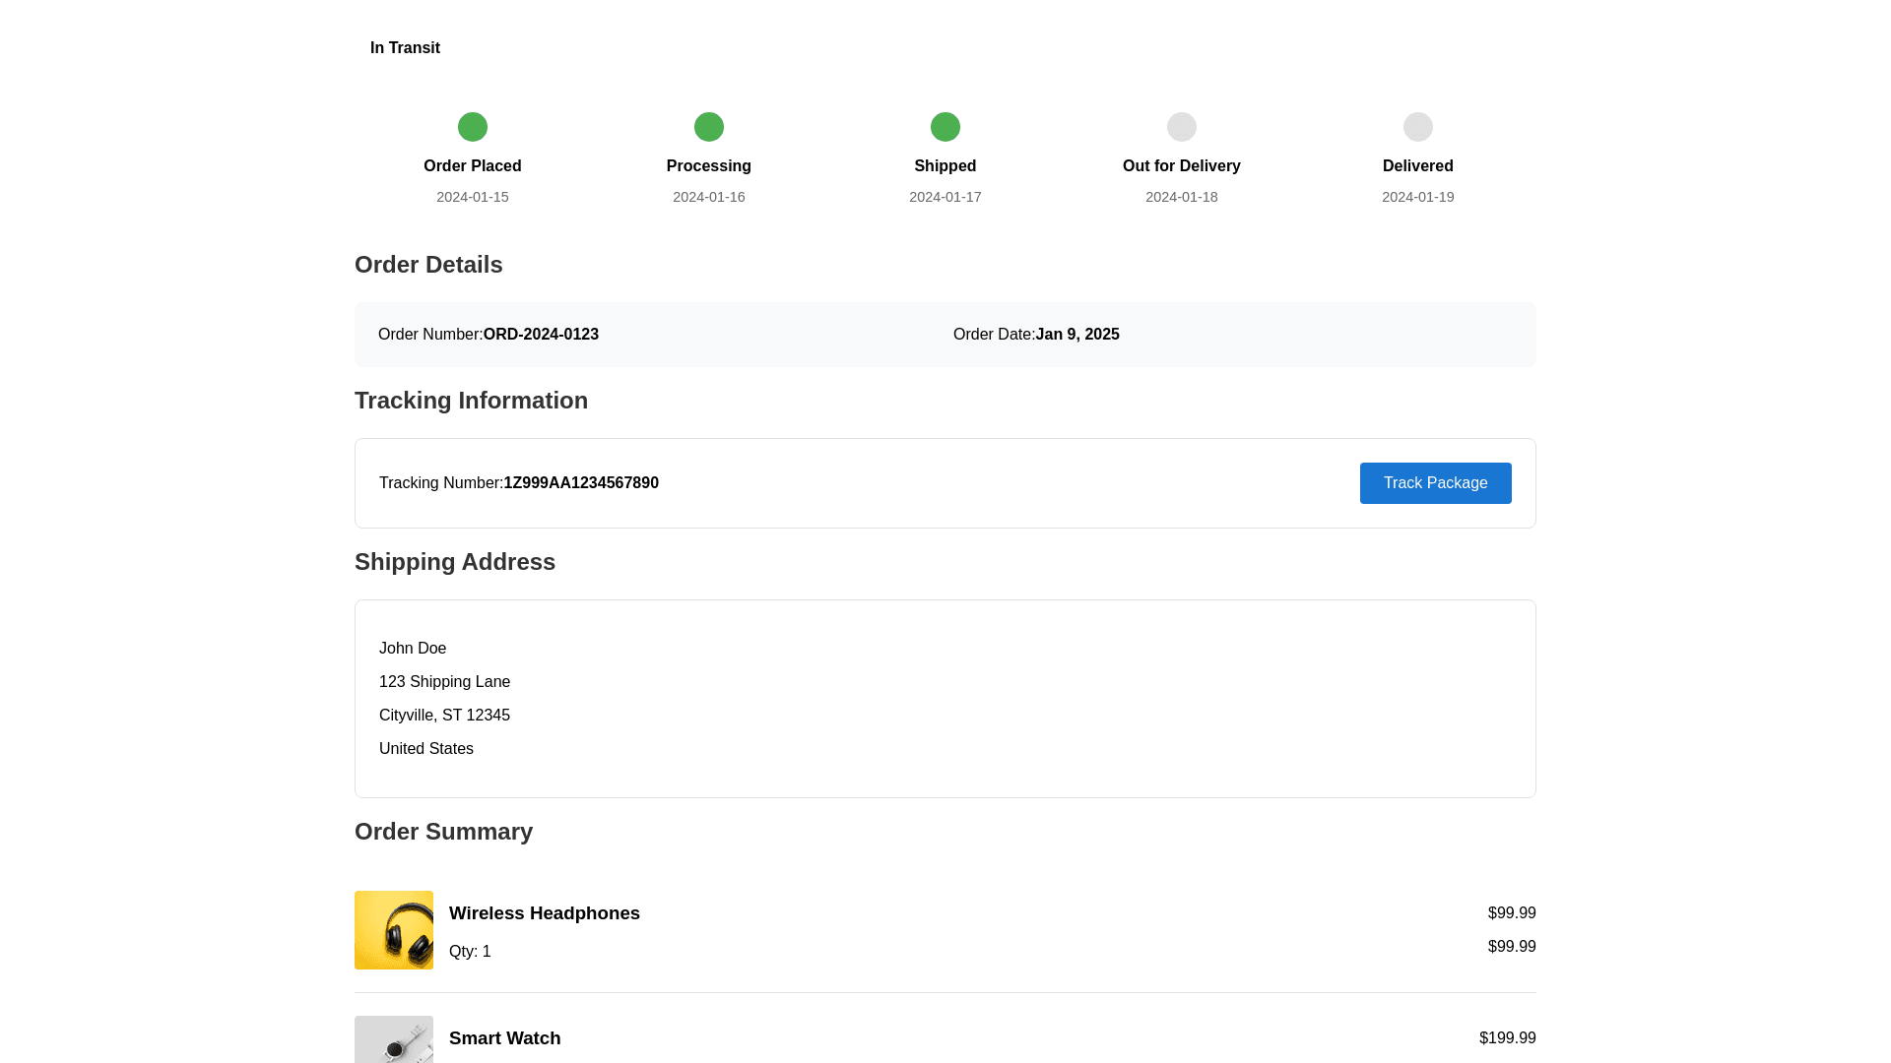Viewport: 1891px width, 1063px height.
Task: Click the Delivered gray status dot
Action: [1418, 127]
